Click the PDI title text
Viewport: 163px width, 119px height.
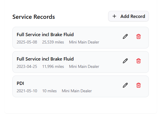(x=20, y=83)
